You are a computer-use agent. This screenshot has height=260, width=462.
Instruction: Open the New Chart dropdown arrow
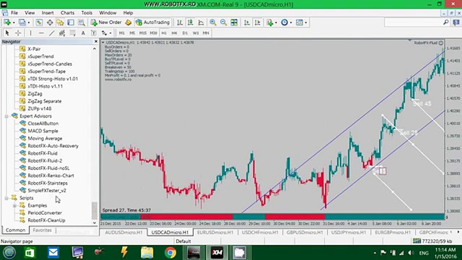pos(14,22)
